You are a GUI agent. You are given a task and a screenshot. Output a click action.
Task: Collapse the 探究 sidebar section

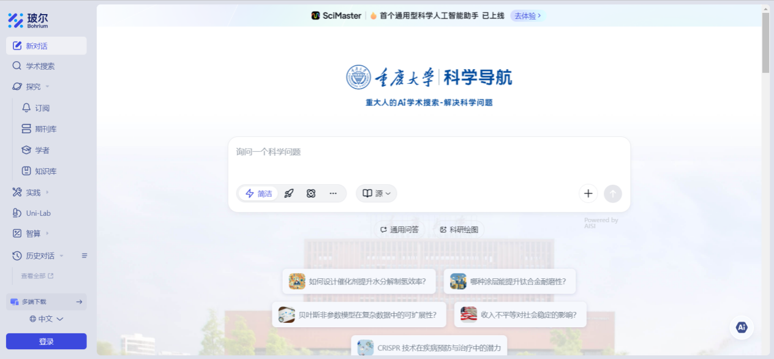coord(38,87)
